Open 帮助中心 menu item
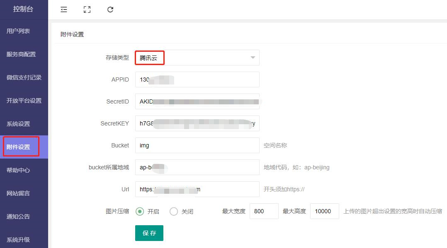This screenshot has width=447, height=248. [18, 170]
